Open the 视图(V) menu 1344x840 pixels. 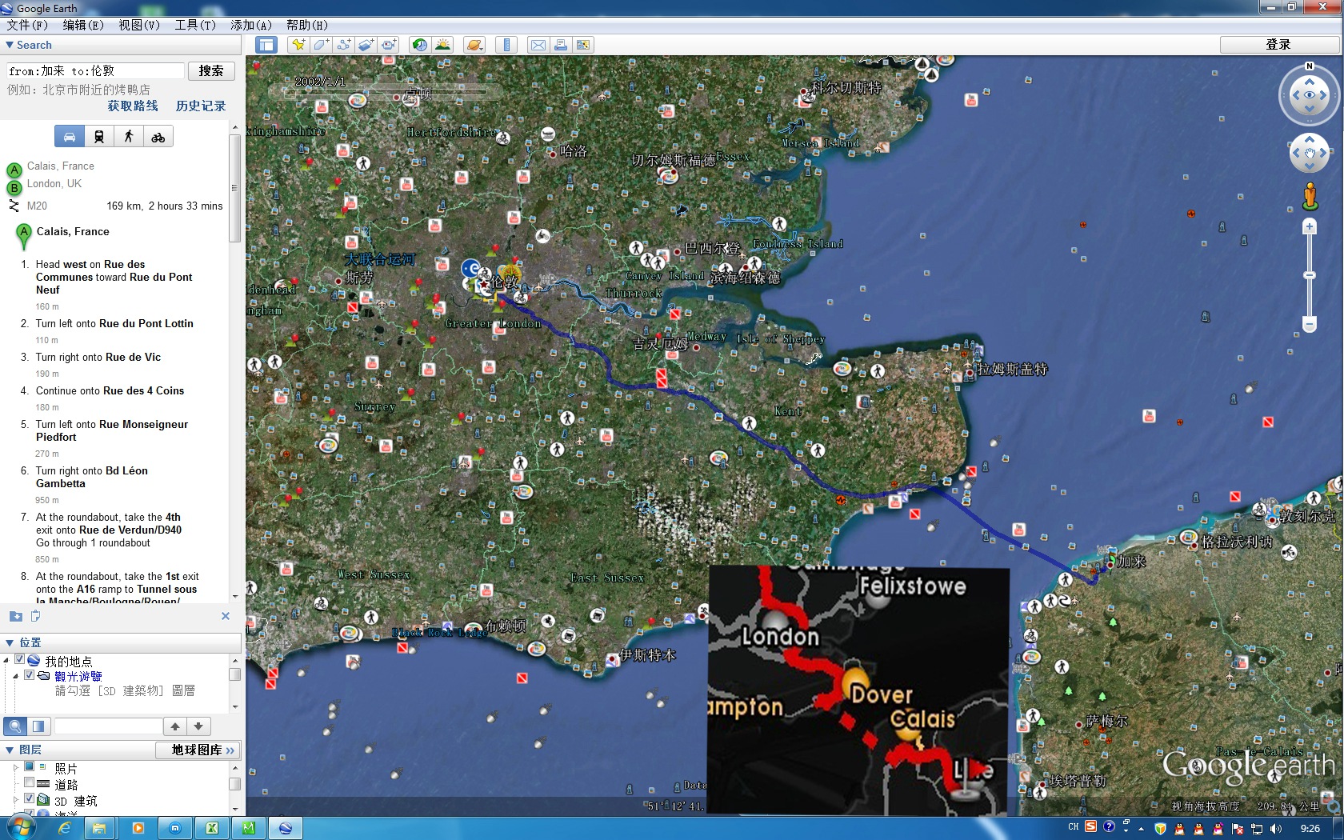pyautogui.click(x=139, y=25)
